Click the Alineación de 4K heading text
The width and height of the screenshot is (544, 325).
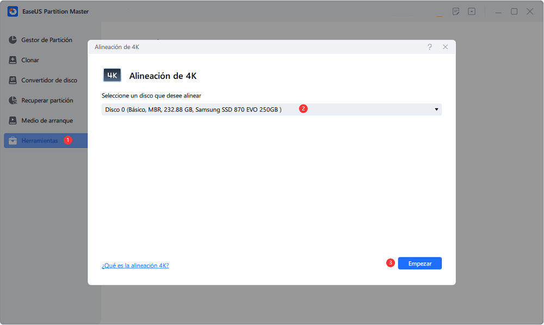tap(163, 76)
